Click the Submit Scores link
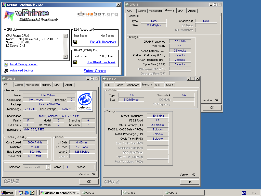This screenshot has height=196, width=261. click(x=95, y=71)
